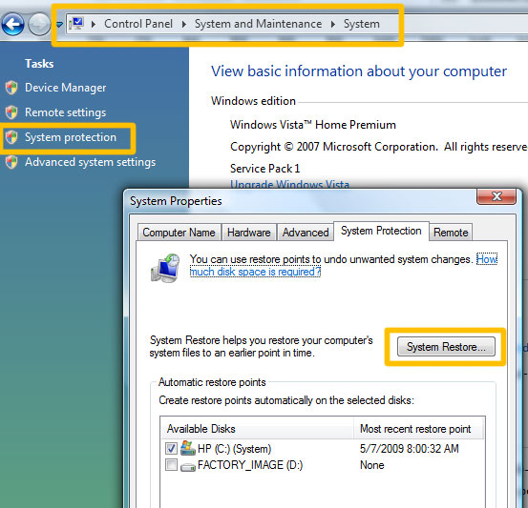This screenshot has width=528, height=508.
Task: Open System protection task link
Action: 71,137
